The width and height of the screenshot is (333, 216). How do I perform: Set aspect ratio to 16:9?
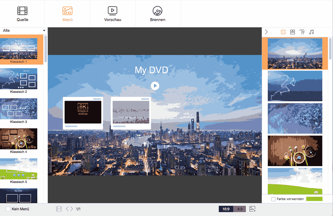point(226,209)
